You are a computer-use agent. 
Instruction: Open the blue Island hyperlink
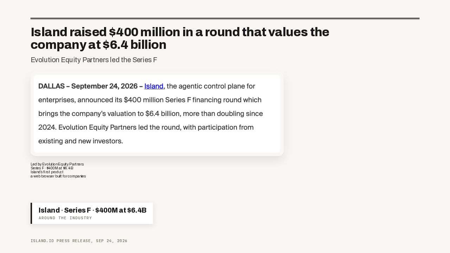(154, 86)
